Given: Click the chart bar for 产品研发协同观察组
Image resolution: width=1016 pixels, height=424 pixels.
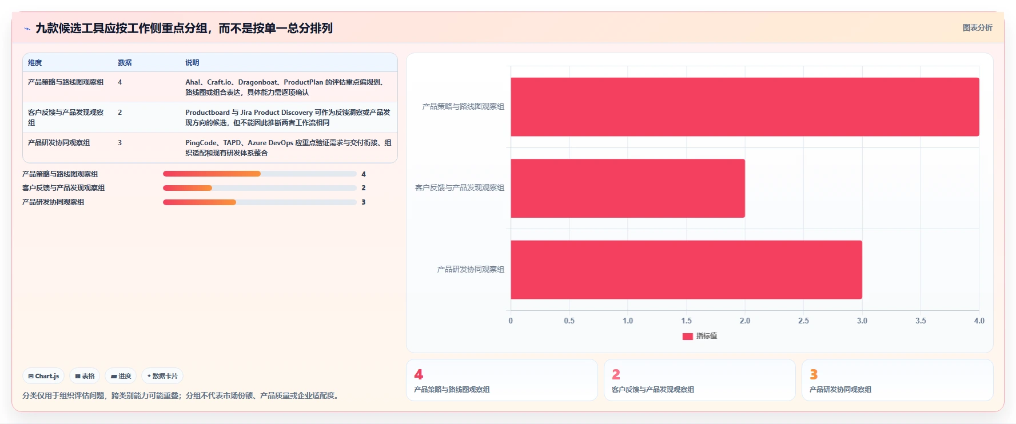Looking at the screenshot, I should [686, 270].
